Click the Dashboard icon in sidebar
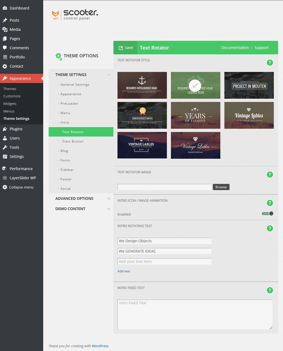Image resolution: width=283 pixels, height=351 pixels. click(x=5, y=8)
